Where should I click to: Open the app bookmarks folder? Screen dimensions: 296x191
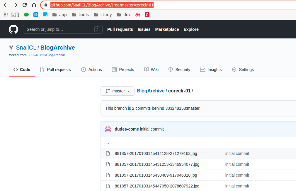pyautogui.click(x=59, y=15)
